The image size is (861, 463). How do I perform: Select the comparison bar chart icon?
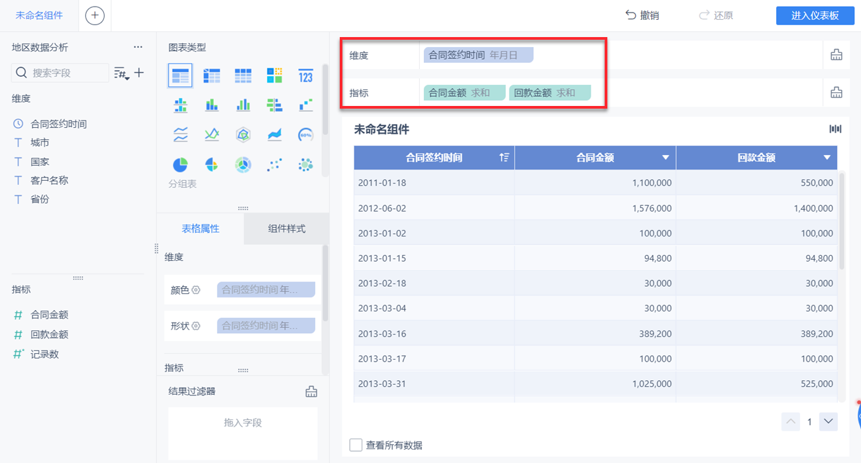point(274,105)
